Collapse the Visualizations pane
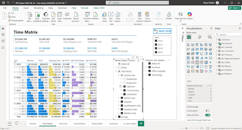The height and width of the screenshot is (130, 242). click(211, 28)
